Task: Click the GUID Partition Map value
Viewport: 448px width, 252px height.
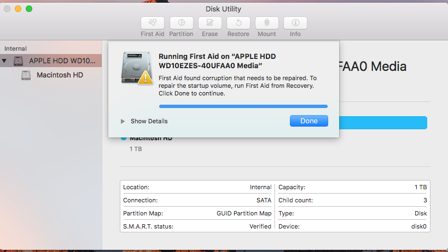Action: click(244, 213)
